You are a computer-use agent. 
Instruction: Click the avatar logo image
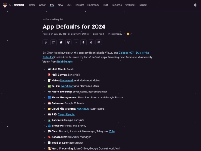pos(5,5)
